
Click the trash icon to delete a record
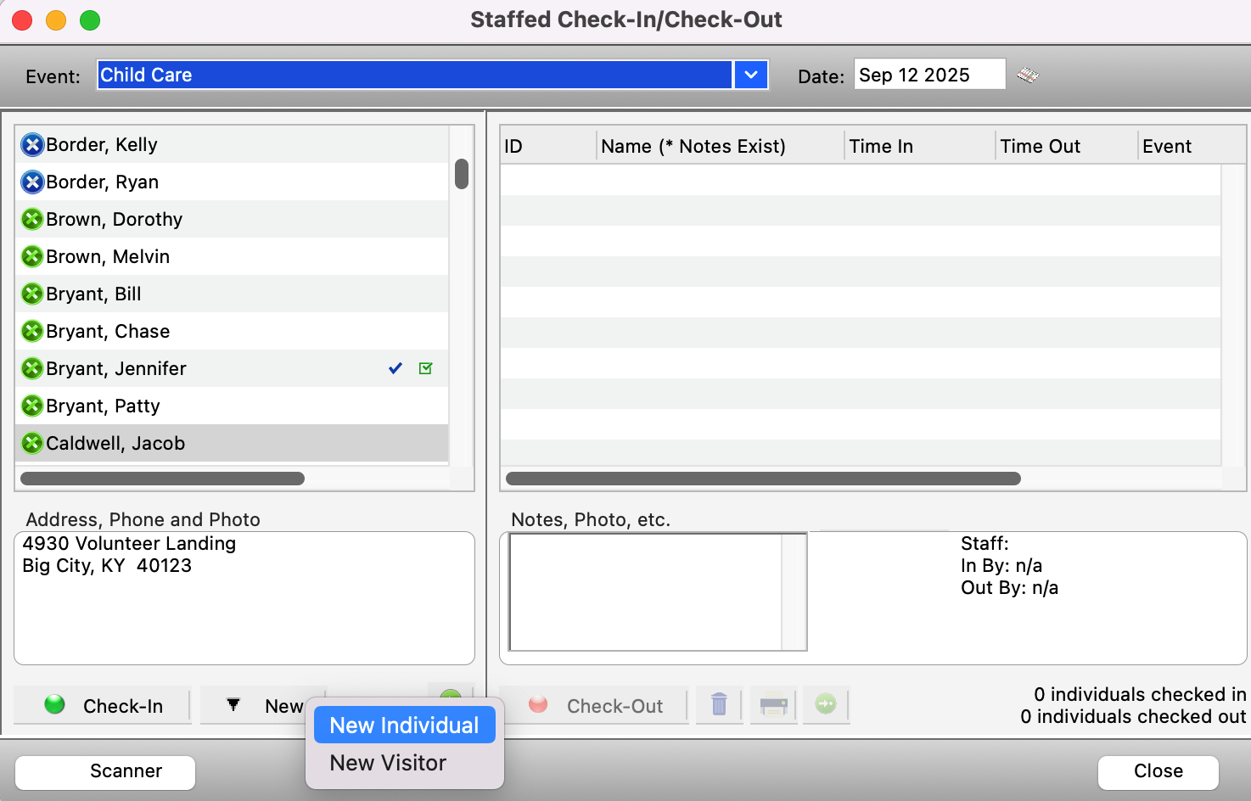719,705
